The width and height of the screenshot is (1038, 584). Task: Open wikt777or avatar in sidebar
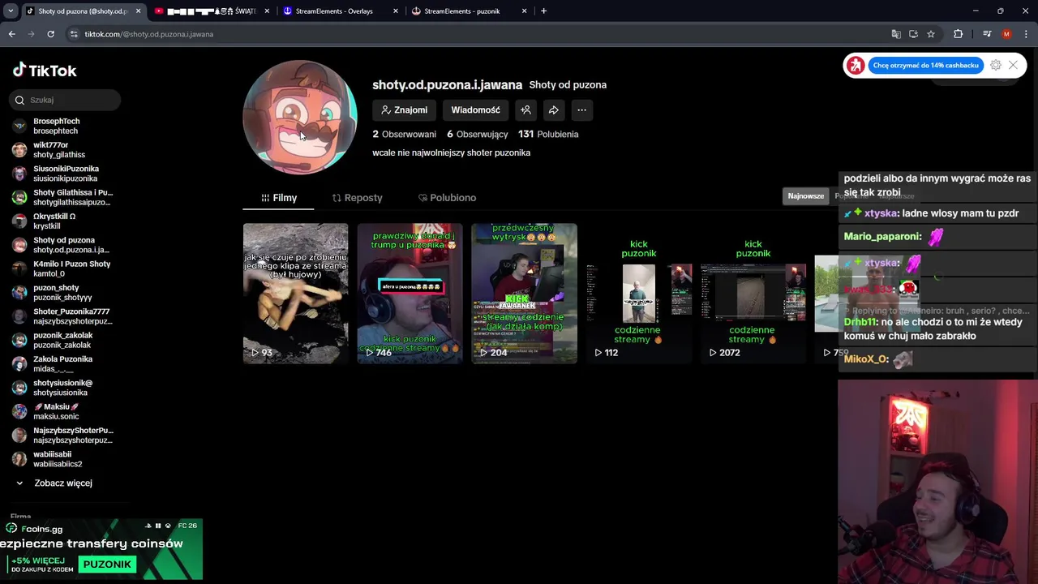(x=19, y=150)
